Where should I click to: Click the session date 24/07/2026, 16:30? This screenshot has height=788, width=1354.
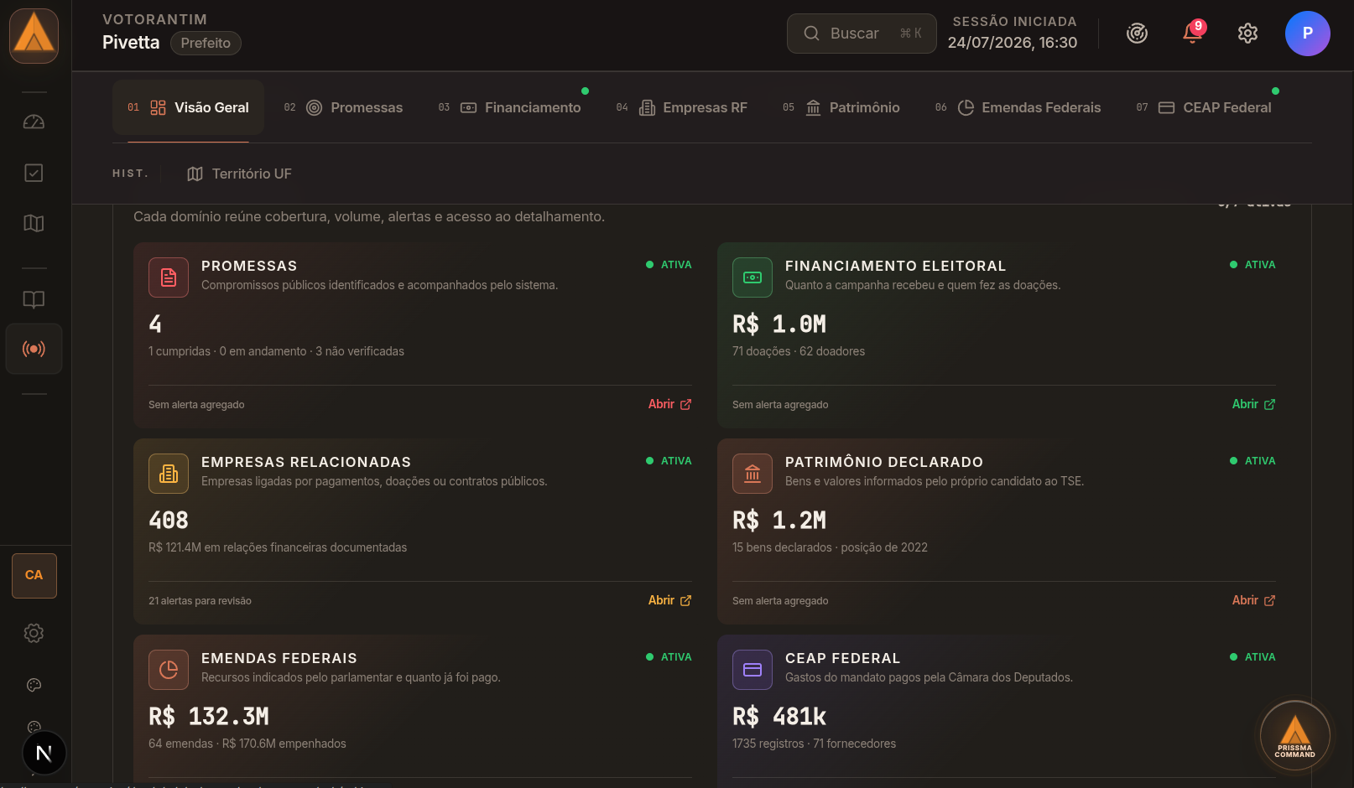click(x=1013, y=43)
